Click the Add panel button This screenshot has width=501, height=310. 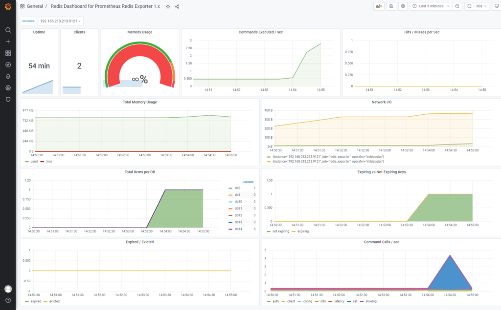379,6
